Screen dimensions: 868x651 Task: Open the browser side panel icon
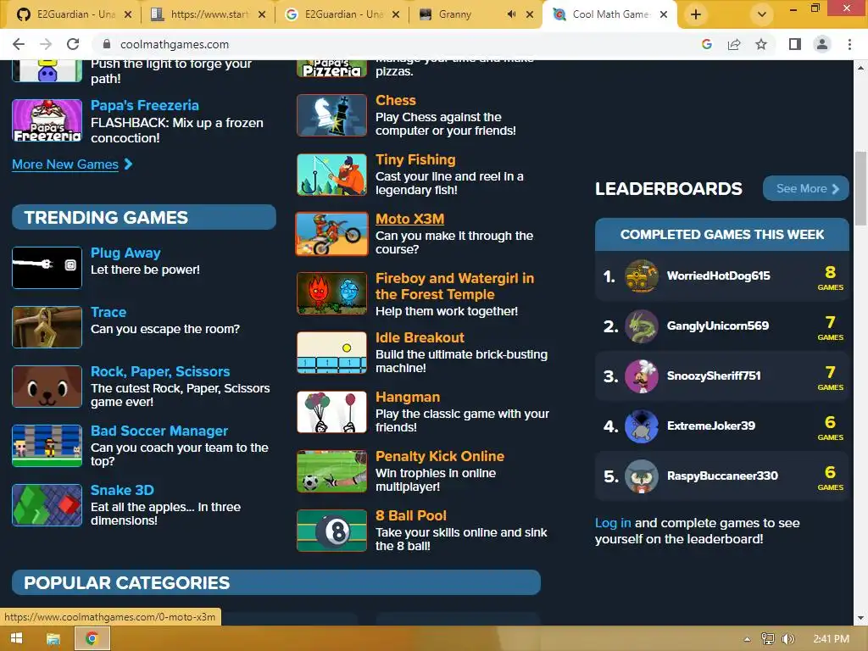pyautogui.click(x=795, y=44)
